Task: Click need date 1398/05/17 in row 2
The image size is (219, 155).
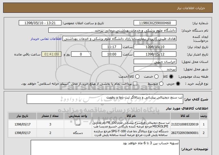Action: click(x=22, y=133)
